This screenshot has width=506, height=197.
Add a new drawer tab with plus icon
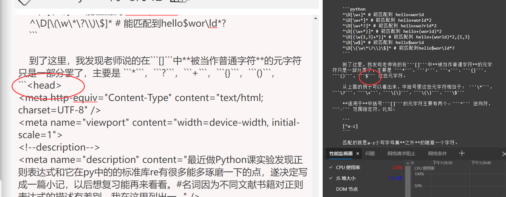462,153
